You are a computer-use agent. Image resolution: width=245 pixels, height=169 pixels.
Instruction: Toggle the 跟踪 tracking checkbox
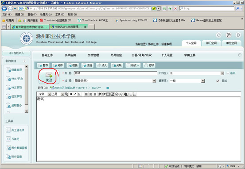click(218, 81)
